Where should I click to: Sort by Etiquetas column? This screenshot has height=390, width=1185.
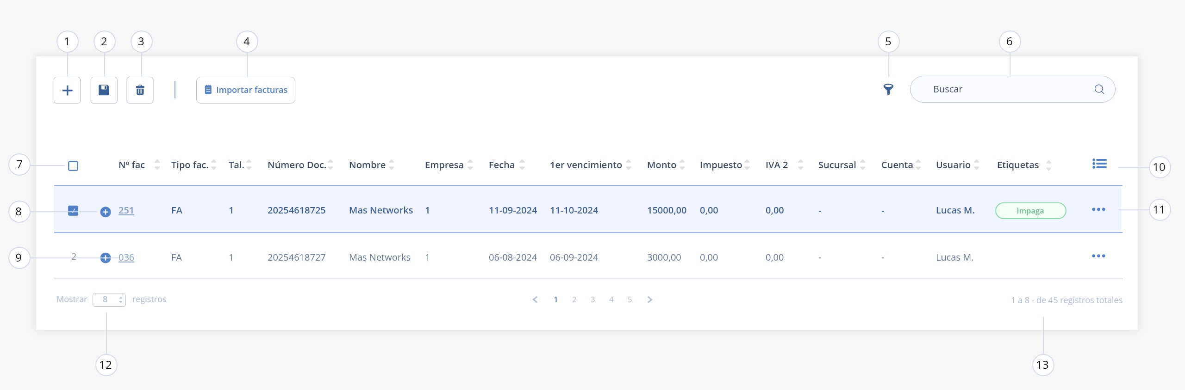pos(1049,165)
